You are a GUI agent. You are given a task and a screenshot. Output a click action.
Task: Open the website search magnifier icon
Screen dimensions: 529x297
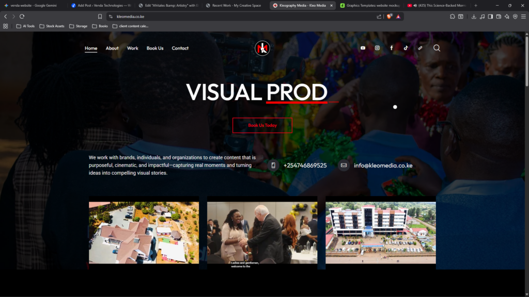click(437, 48)
